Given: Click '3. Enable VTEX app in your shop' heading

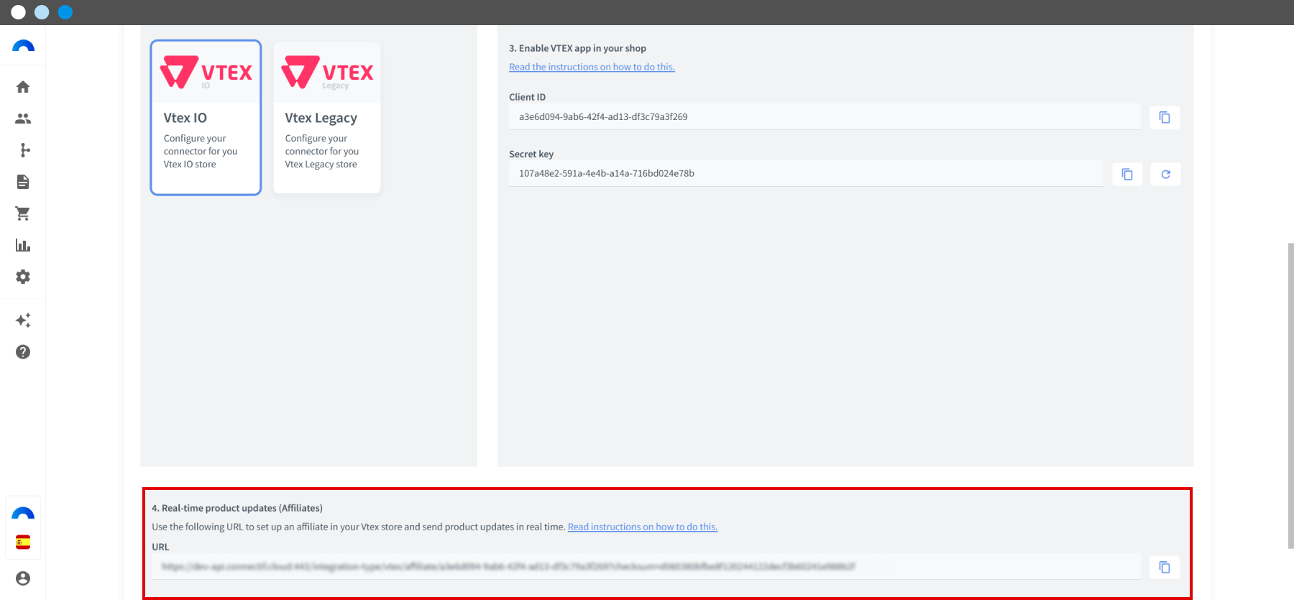Looking at the screenshot, I should tap(577, 48).
